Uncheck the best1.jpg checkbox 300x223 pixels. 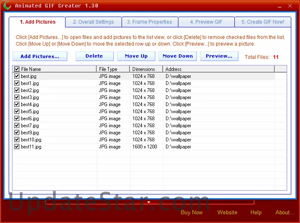point(17,83)
